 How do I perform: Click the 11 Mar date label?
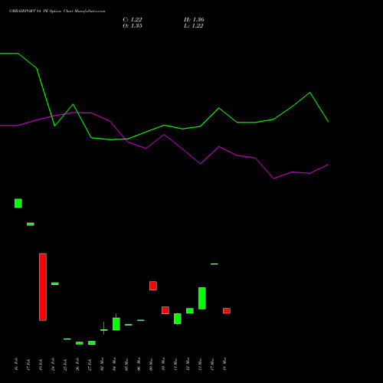[175, 364]
